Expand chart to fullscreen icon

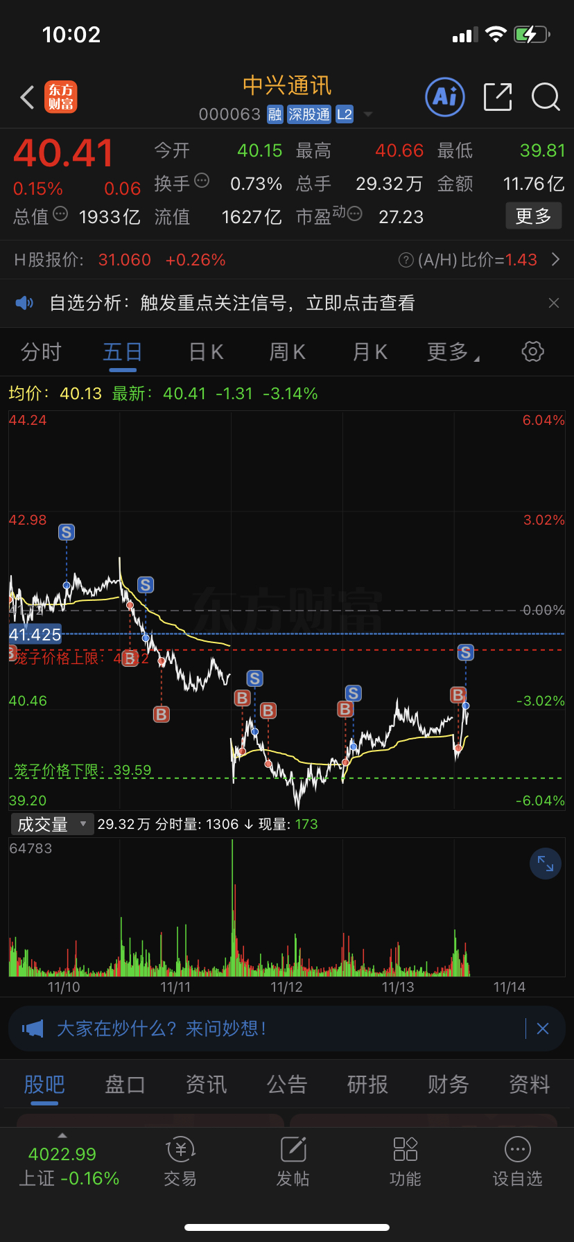(546, 864)
